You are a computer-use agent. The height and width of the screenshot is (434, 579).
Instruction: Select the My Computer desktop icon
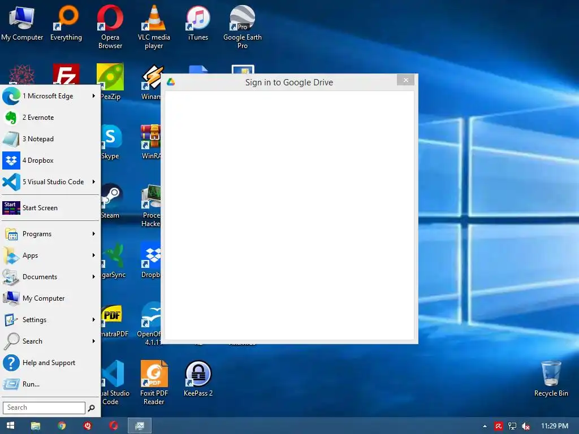(22, 23)
